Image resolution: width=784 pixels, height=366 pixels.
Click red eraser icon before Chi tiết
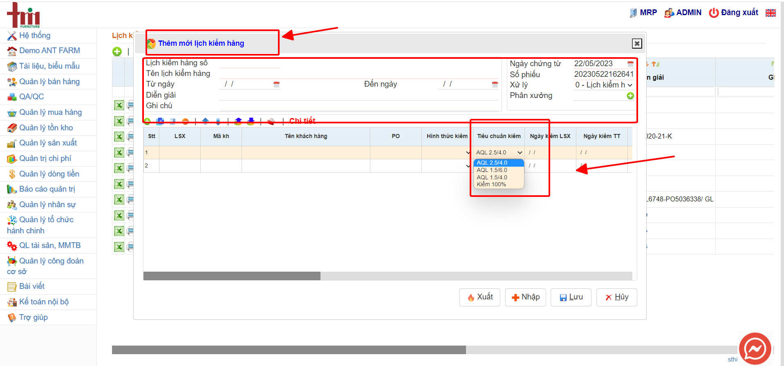click(x=271, y=121)
